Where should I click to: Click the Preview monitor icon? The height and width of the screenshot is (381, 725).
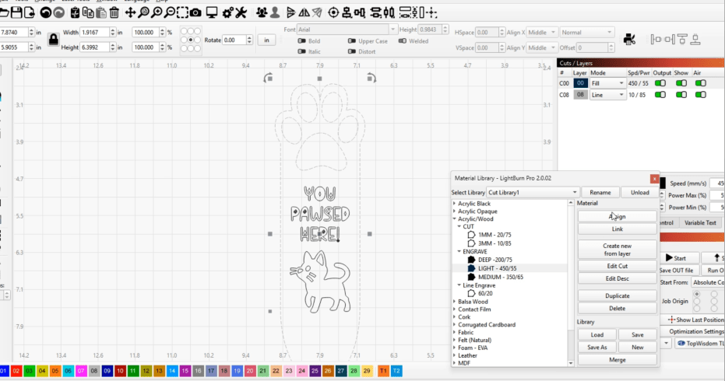[211, 12]
